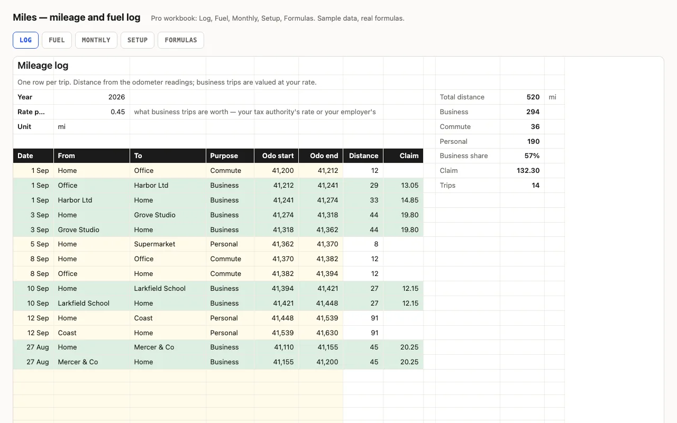The image size is (677, 423).
Task: Select the distance value 8 for Supermarket trip
Action: tap(363, 244)
